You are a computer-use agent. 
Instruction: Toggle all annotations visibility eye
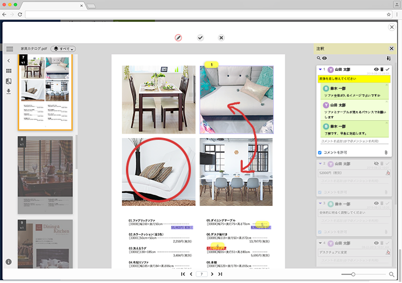[324, 58]
